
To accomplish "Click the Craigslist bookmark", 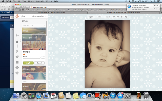I will (81, 10).
